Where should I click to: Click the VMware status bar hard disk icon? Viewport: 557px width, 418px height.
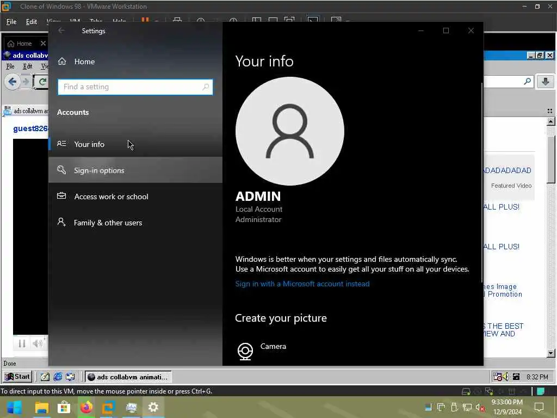(466, 392)
